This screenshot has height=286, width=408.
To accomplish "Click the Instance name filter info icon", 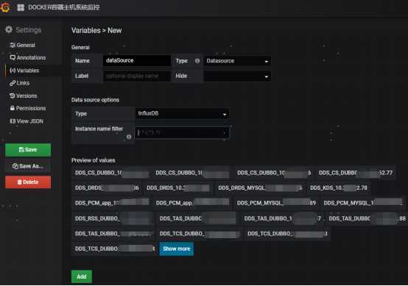I will point(129,137).
